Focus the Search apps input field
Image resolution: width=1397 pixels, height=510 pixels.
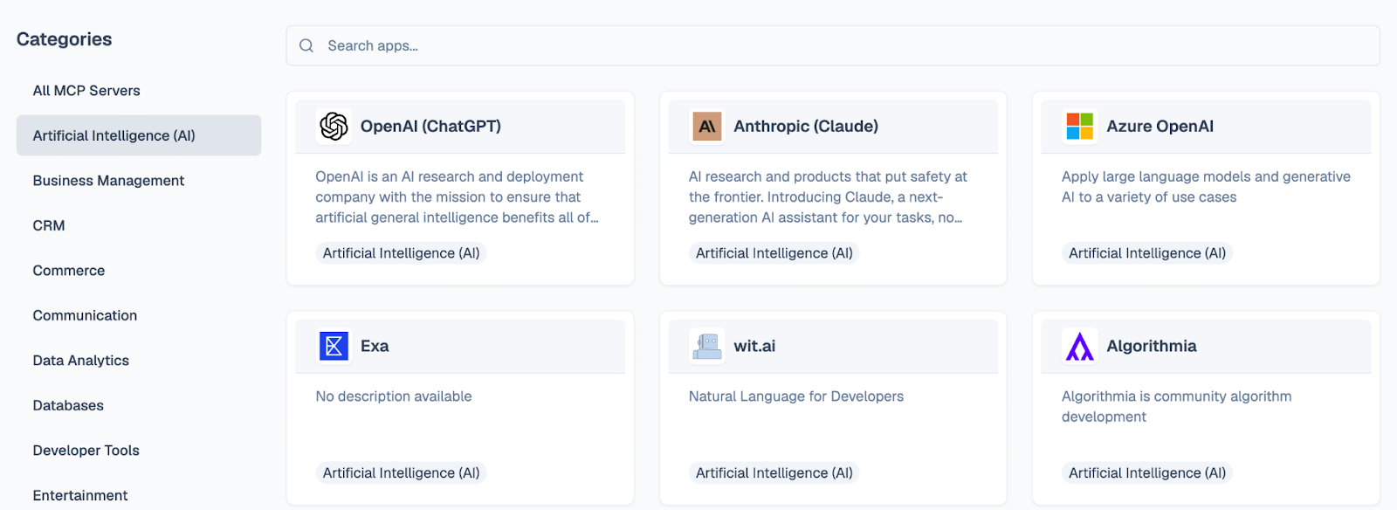coord(833,45)
